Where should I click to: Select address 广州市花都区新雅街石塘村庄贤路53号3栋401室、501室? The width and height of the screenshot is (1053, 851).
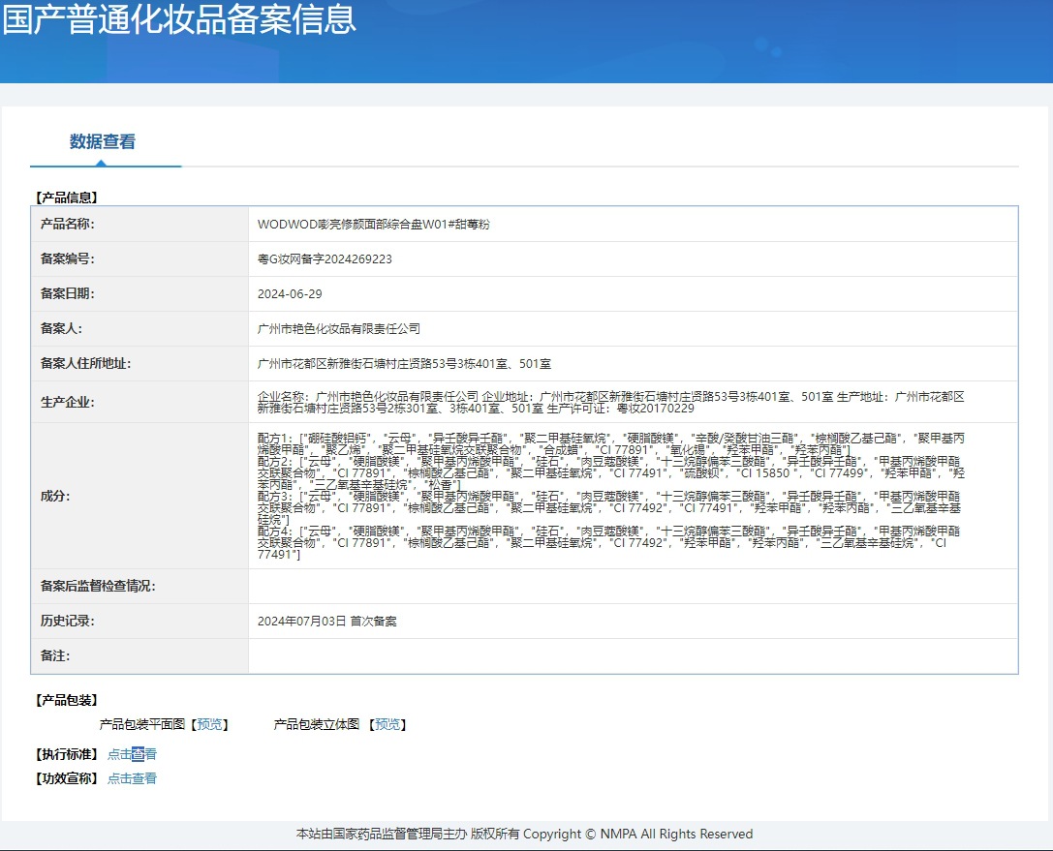coord(404,364)
